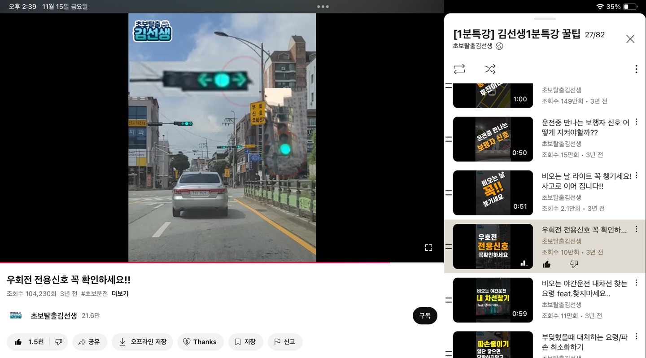This screenshot has width=646, height=358.
Task: Open options for 우회전 전용신호 playlist item
Action: pyautogui.click(x=636, y=229)
